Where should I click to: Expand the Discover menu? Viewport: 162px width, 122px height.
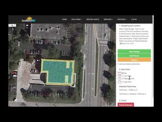coord(122,19)
